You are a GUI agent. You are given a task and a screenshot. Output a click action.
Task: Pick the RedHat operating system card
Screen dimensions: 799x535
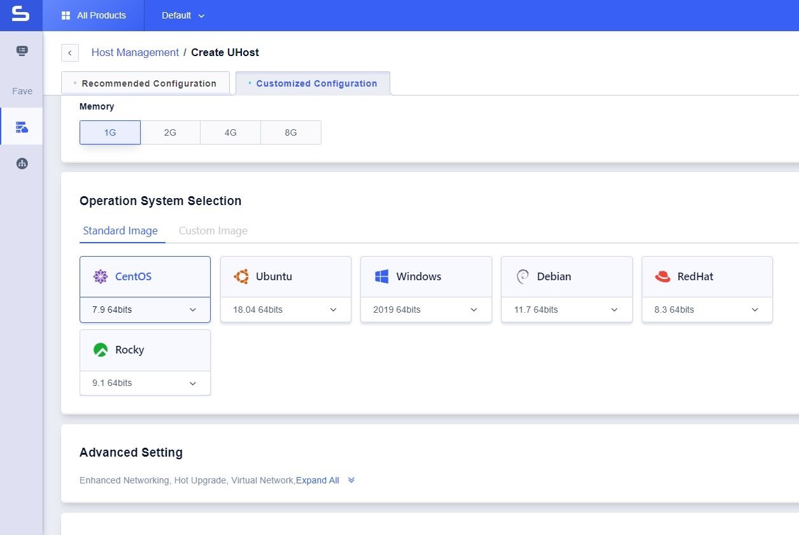click(707, 276)
